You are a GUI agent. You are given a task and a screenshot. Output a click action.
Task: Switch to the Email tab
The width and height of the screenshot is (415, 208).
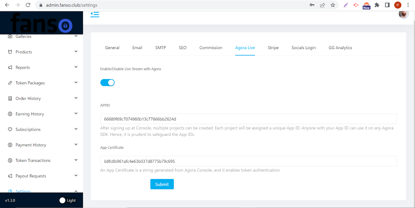[137, 48]
